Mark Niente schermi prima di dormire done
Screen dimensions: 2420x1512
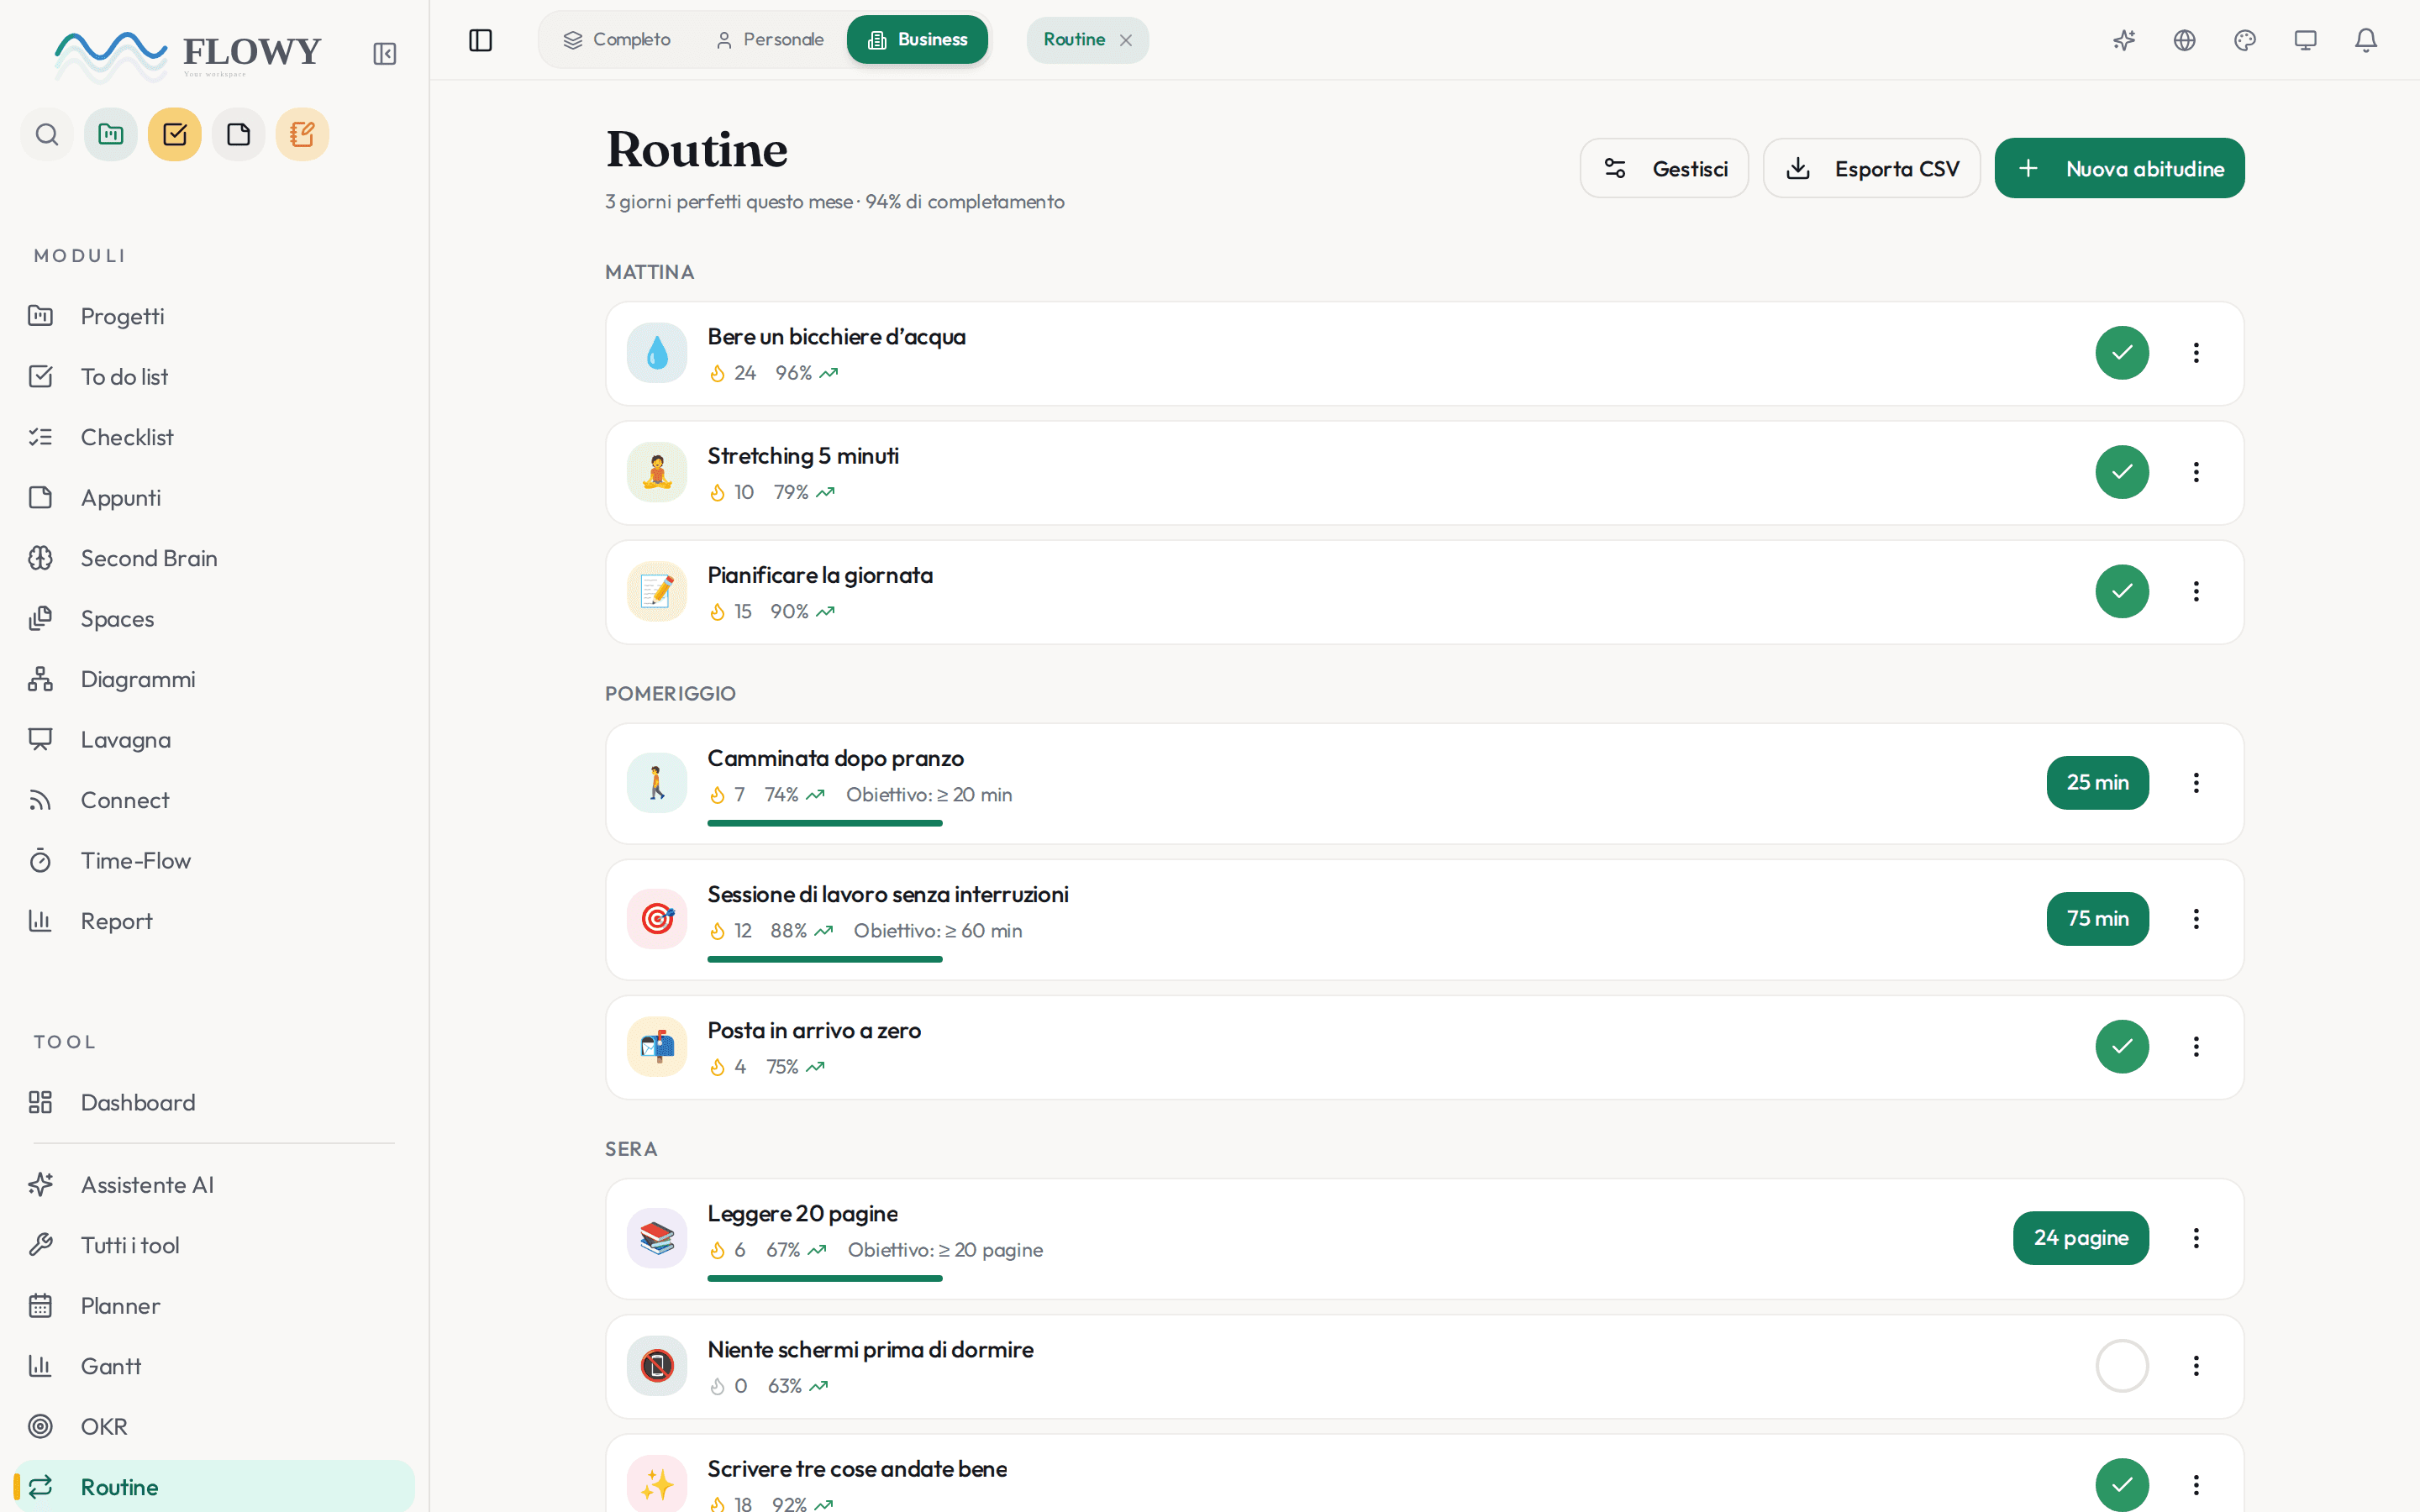[2122, 1366]
